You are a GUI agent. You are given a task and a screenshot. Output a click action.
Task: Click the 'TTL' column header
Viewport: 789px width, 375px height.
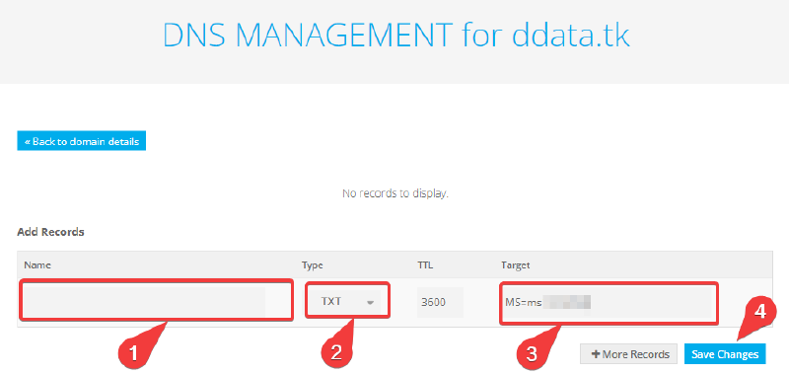pos(425,264)
